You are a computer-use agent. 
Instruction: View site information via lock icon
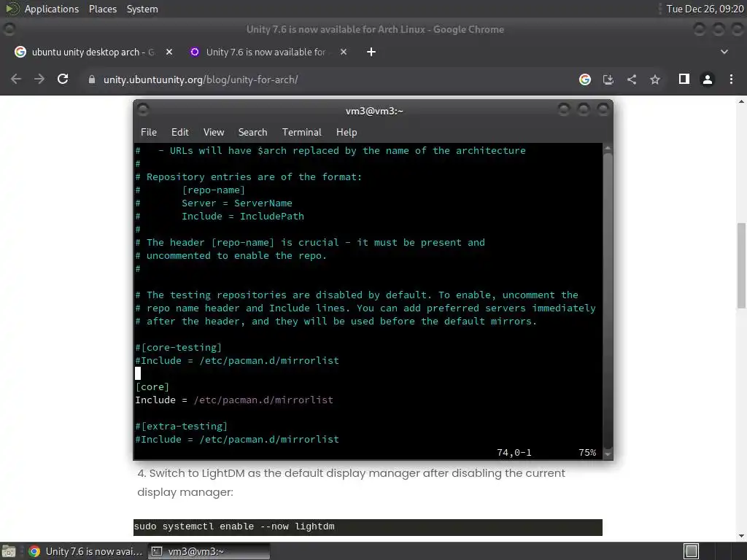click(x=92, y=79)
